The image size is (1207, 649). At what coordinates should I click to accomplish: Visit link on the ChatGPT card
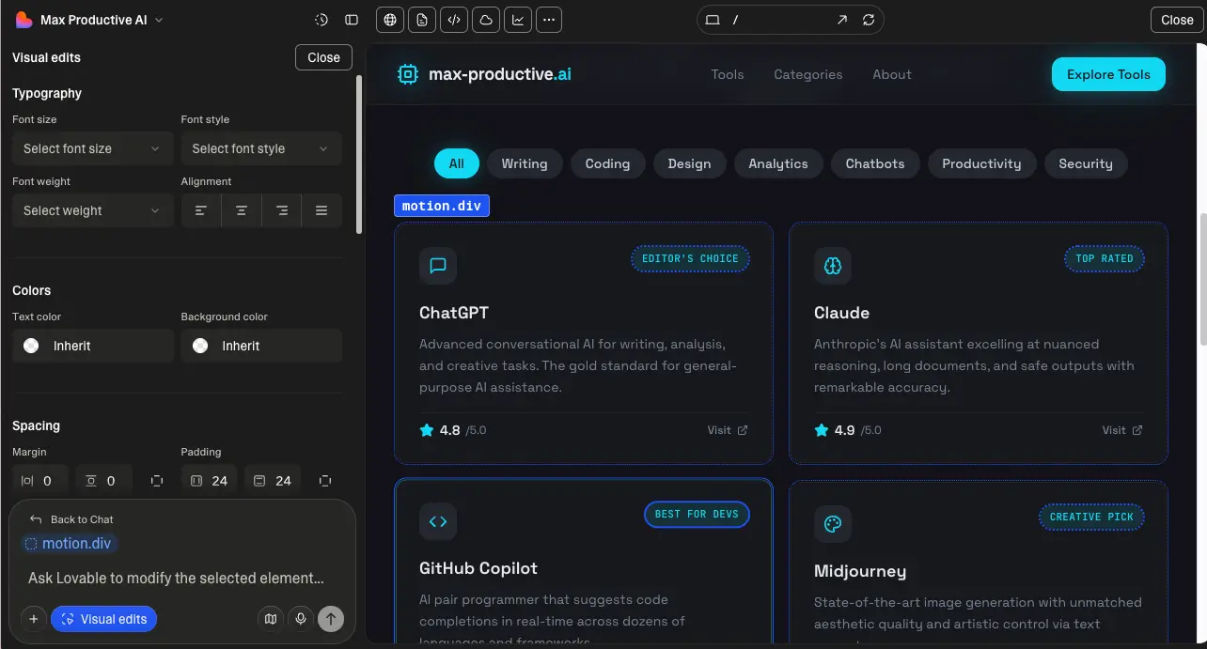tap(728, 430)
